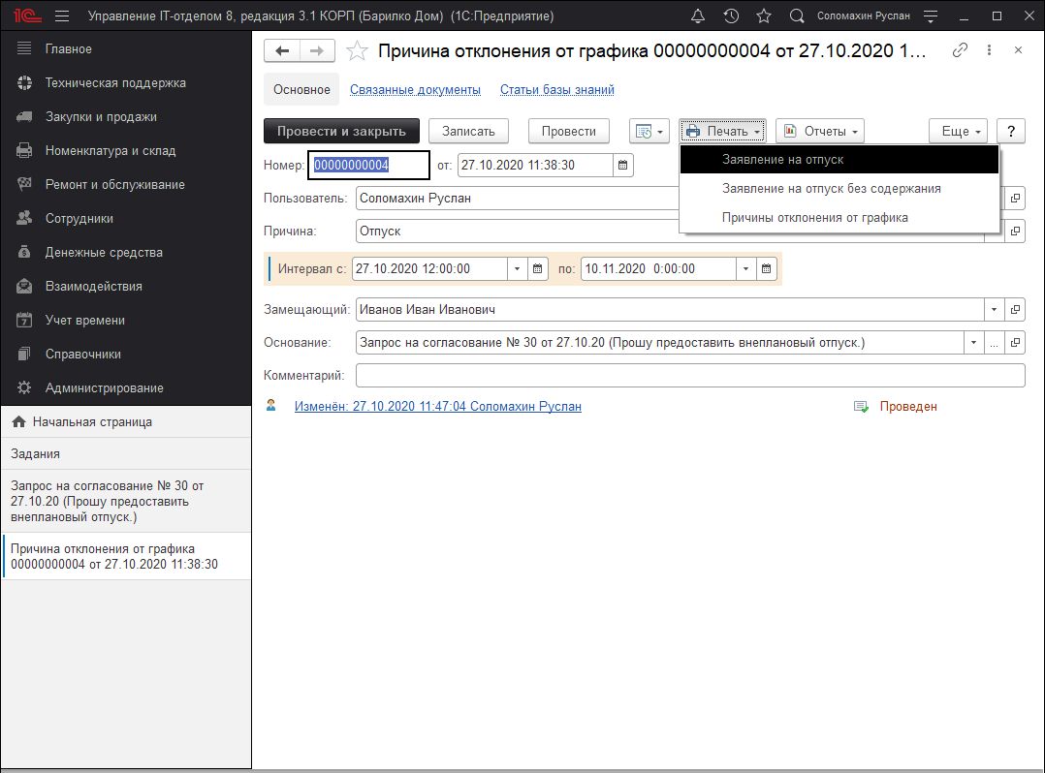1045x773 pixels.
Task: Open interval end date dropdown arrow
Action: pyautogui.click(x=745, y=268)
